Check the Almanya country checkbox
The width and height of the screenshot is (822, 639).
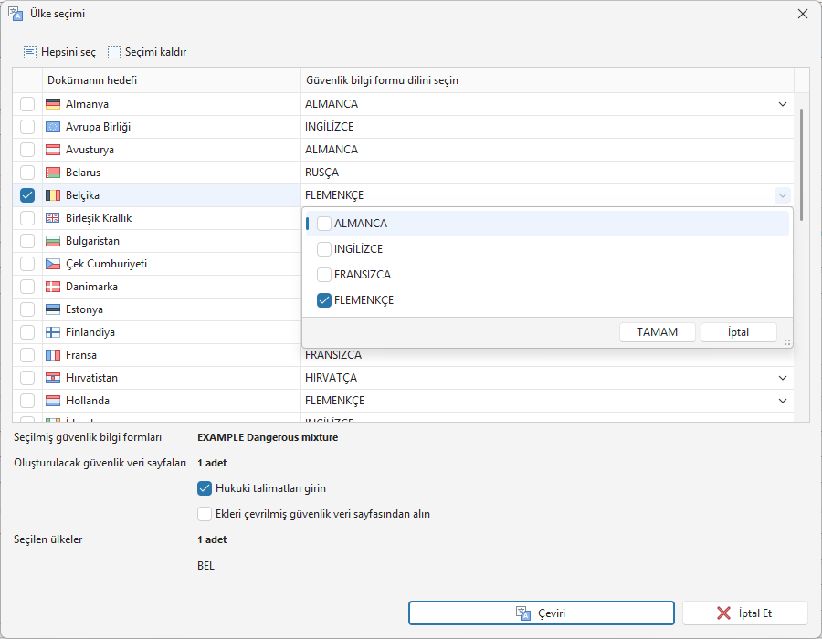click(27, 104)
